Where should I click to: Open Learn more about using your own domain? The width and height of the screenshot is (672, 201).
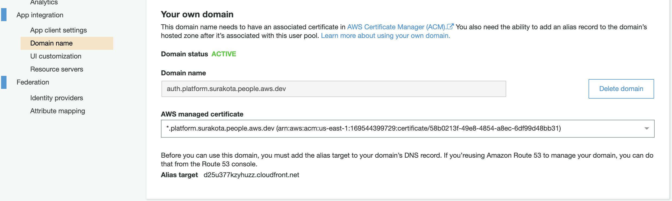[385, 36]
